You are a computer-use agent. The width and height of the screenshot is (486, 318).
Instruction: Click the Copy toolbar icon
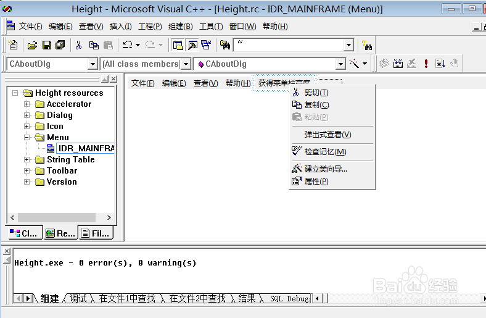click(x=94, y=45)
